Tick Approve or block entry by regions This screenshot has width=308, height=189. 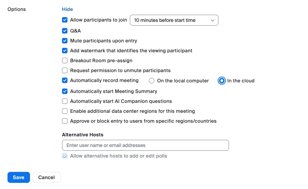pyautogui.click(x=65, y=121)
